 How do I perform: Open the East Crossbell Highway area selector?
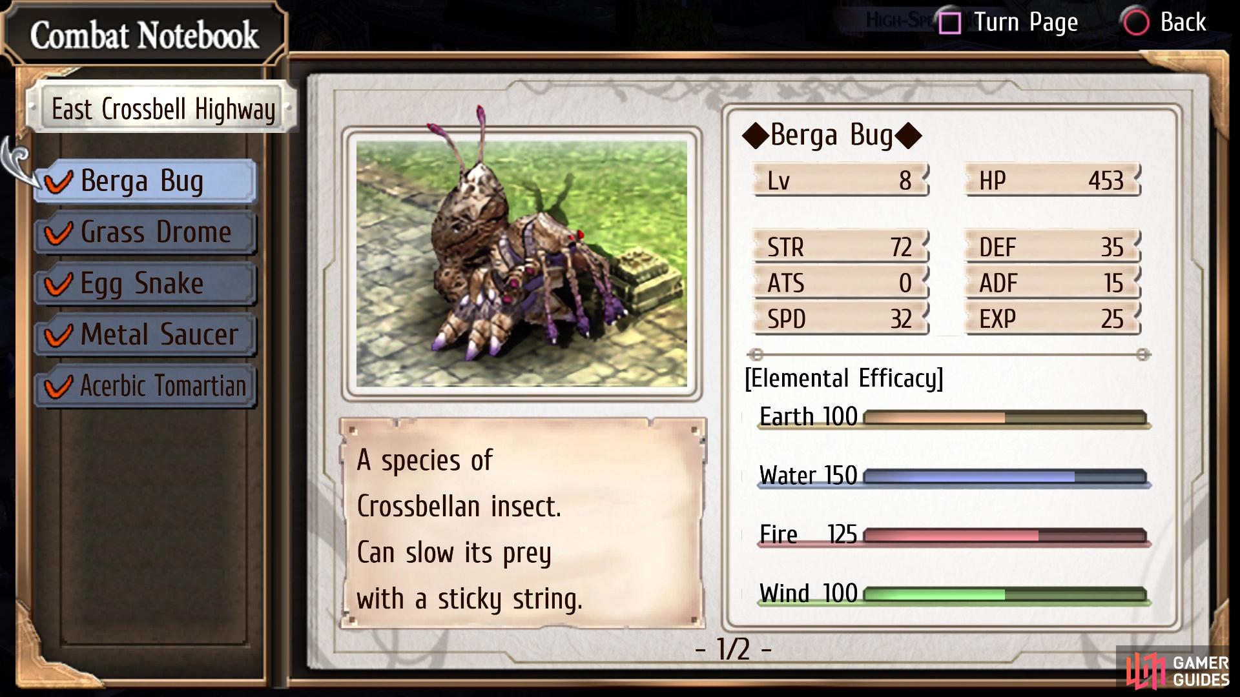[x=163, y=108]
